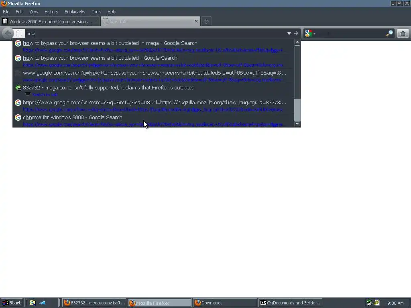Select 'chorme for windows 2000 - Google Search' suggestion
The height and width of the screenshot is (308, 411).
pos(153,120)
